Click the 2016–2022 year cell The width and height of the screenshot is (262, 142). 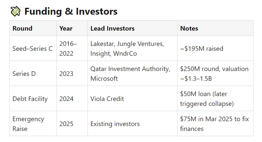[68, 49]
